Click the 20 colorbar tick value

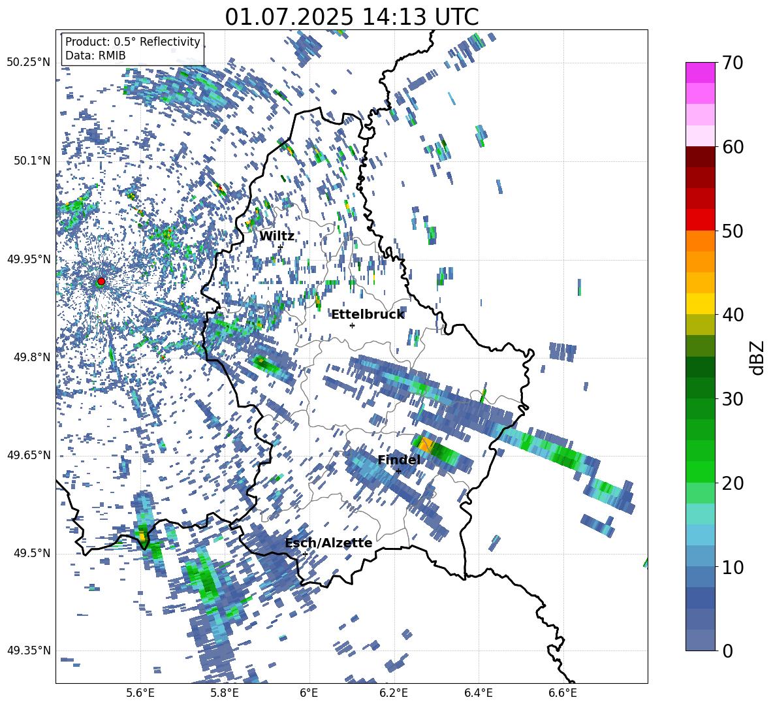pyautogui.click(x=733, y=483)
